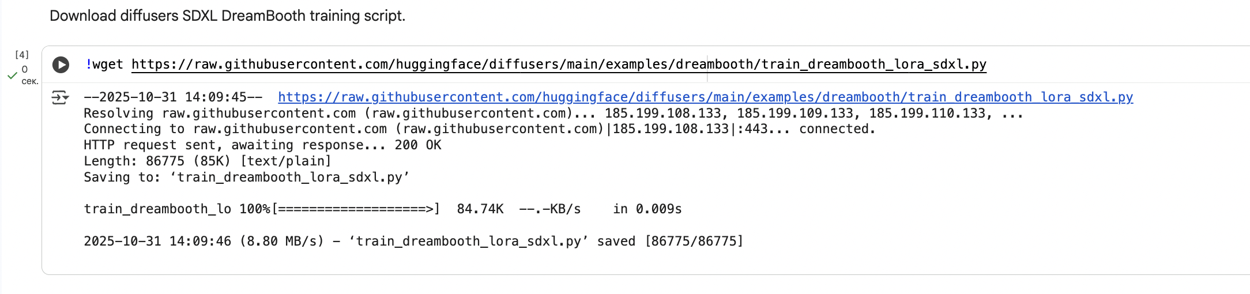The width and height of the screenshot is (1250, 294).
Task: Click the 'Connecting to raw.githubusercontent.com' output line
Action: (x=479, y=129)
